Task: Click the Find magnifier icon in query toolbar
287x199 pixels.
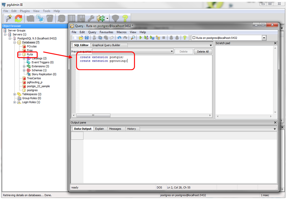Action: click(133, 38)
